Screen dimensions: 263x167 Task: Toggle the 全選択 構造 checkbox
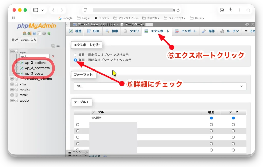pos(211,118)
